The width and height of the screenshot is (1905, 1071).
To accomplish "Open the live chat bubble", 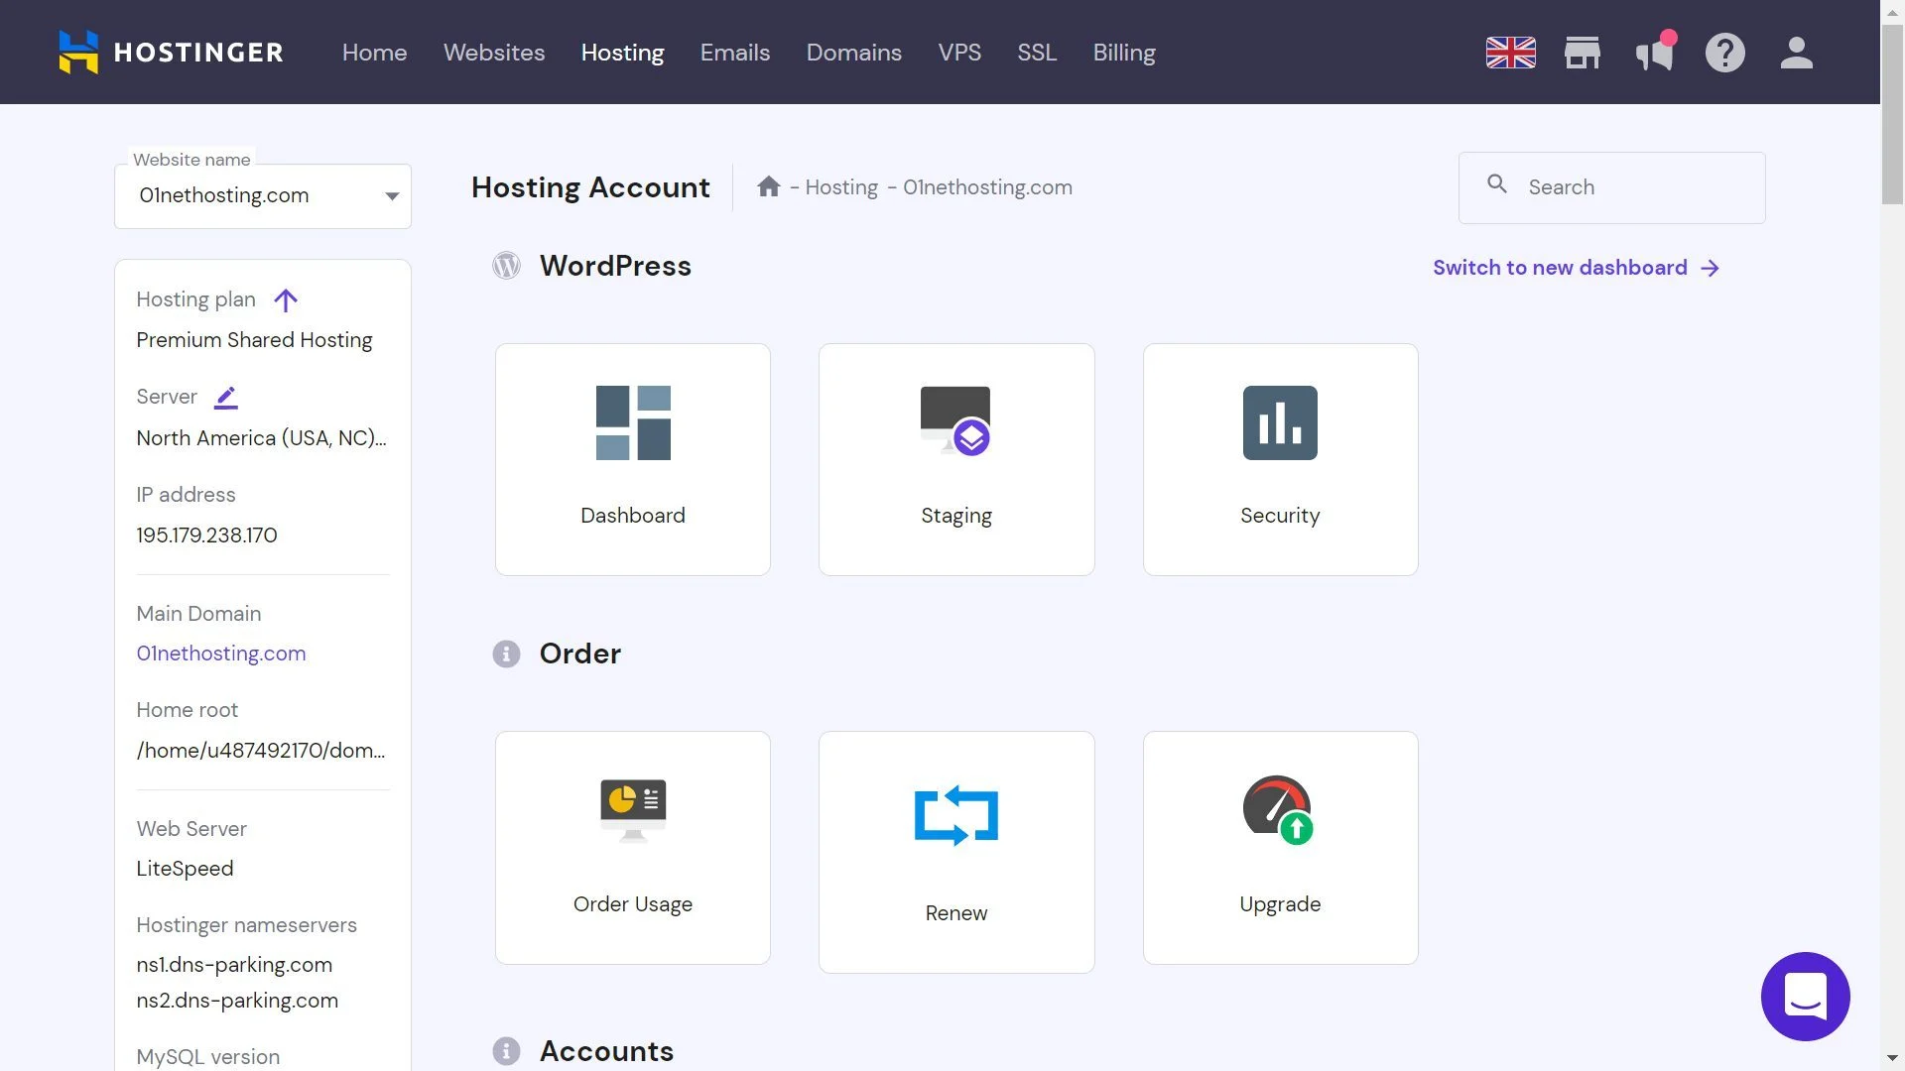I will click(1805, 997).
